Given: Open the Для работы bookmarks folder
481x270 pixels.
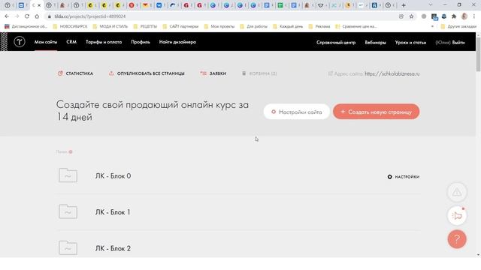Looking at the screenshot, I should [x=254, y=26].
